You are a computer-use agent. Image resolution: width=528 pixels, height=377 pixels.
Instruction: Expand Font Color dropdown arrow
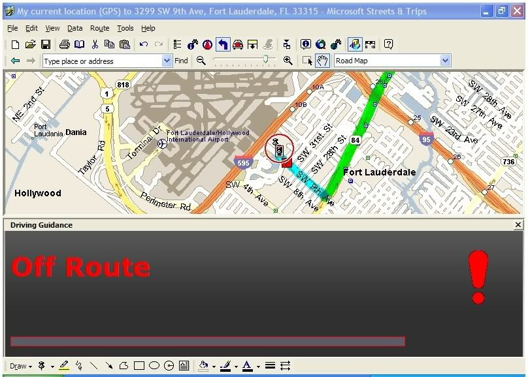tap(258, 367)
